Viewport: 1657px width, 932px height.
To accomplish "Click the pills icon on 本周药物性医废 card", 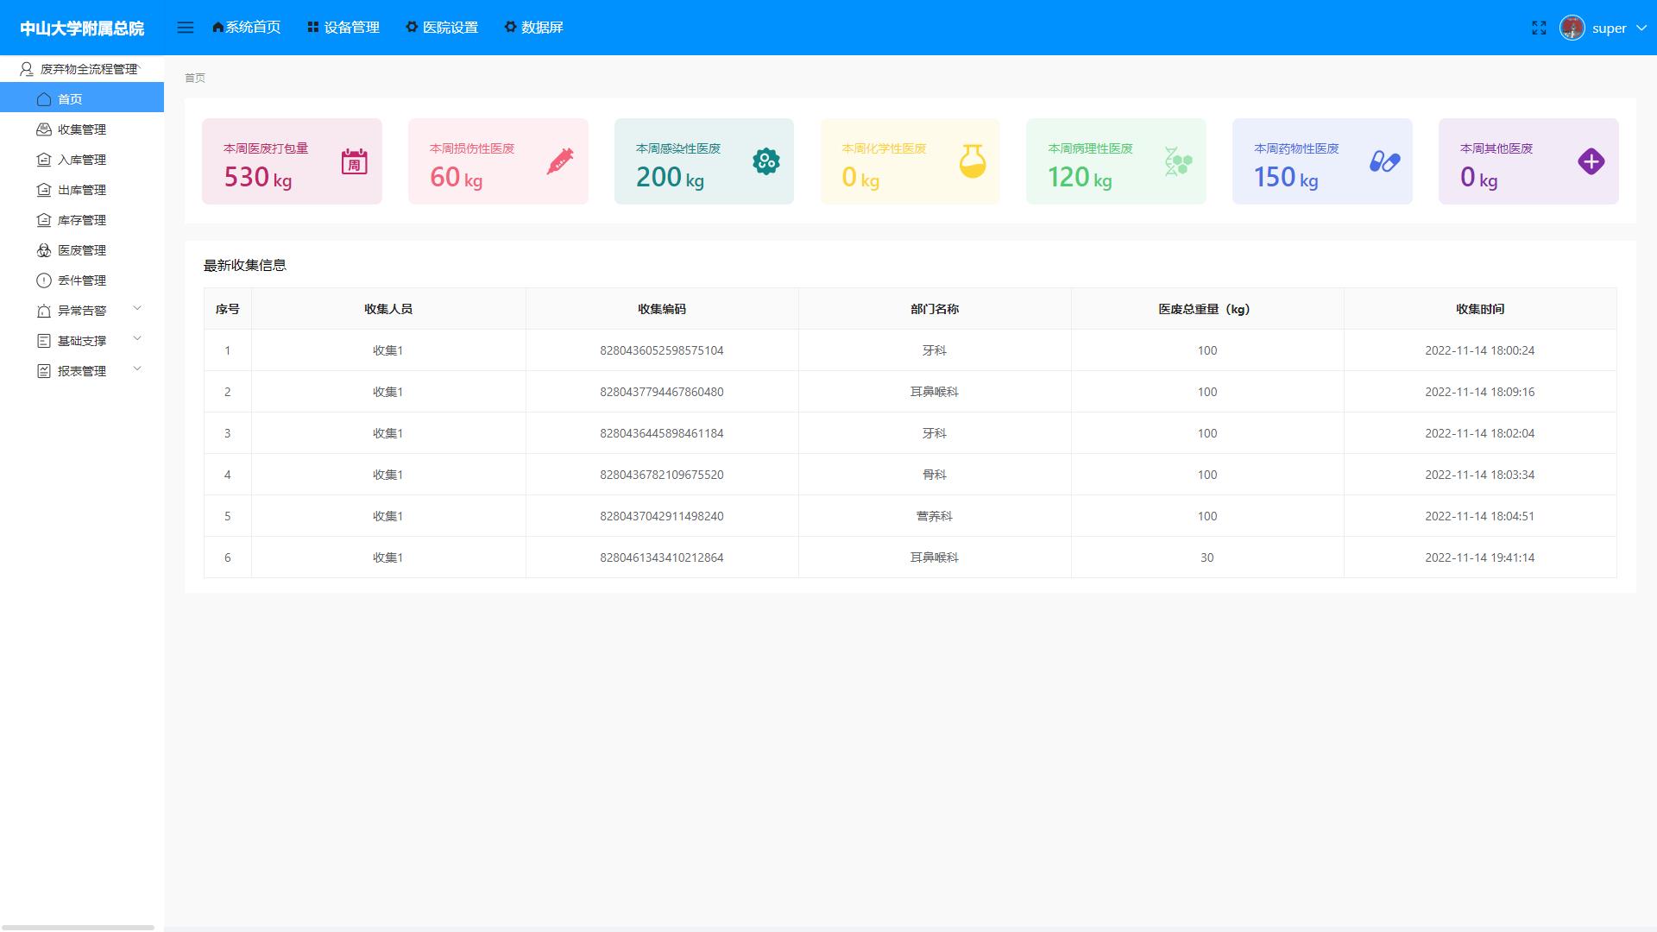I will (x=1384, y=161).
